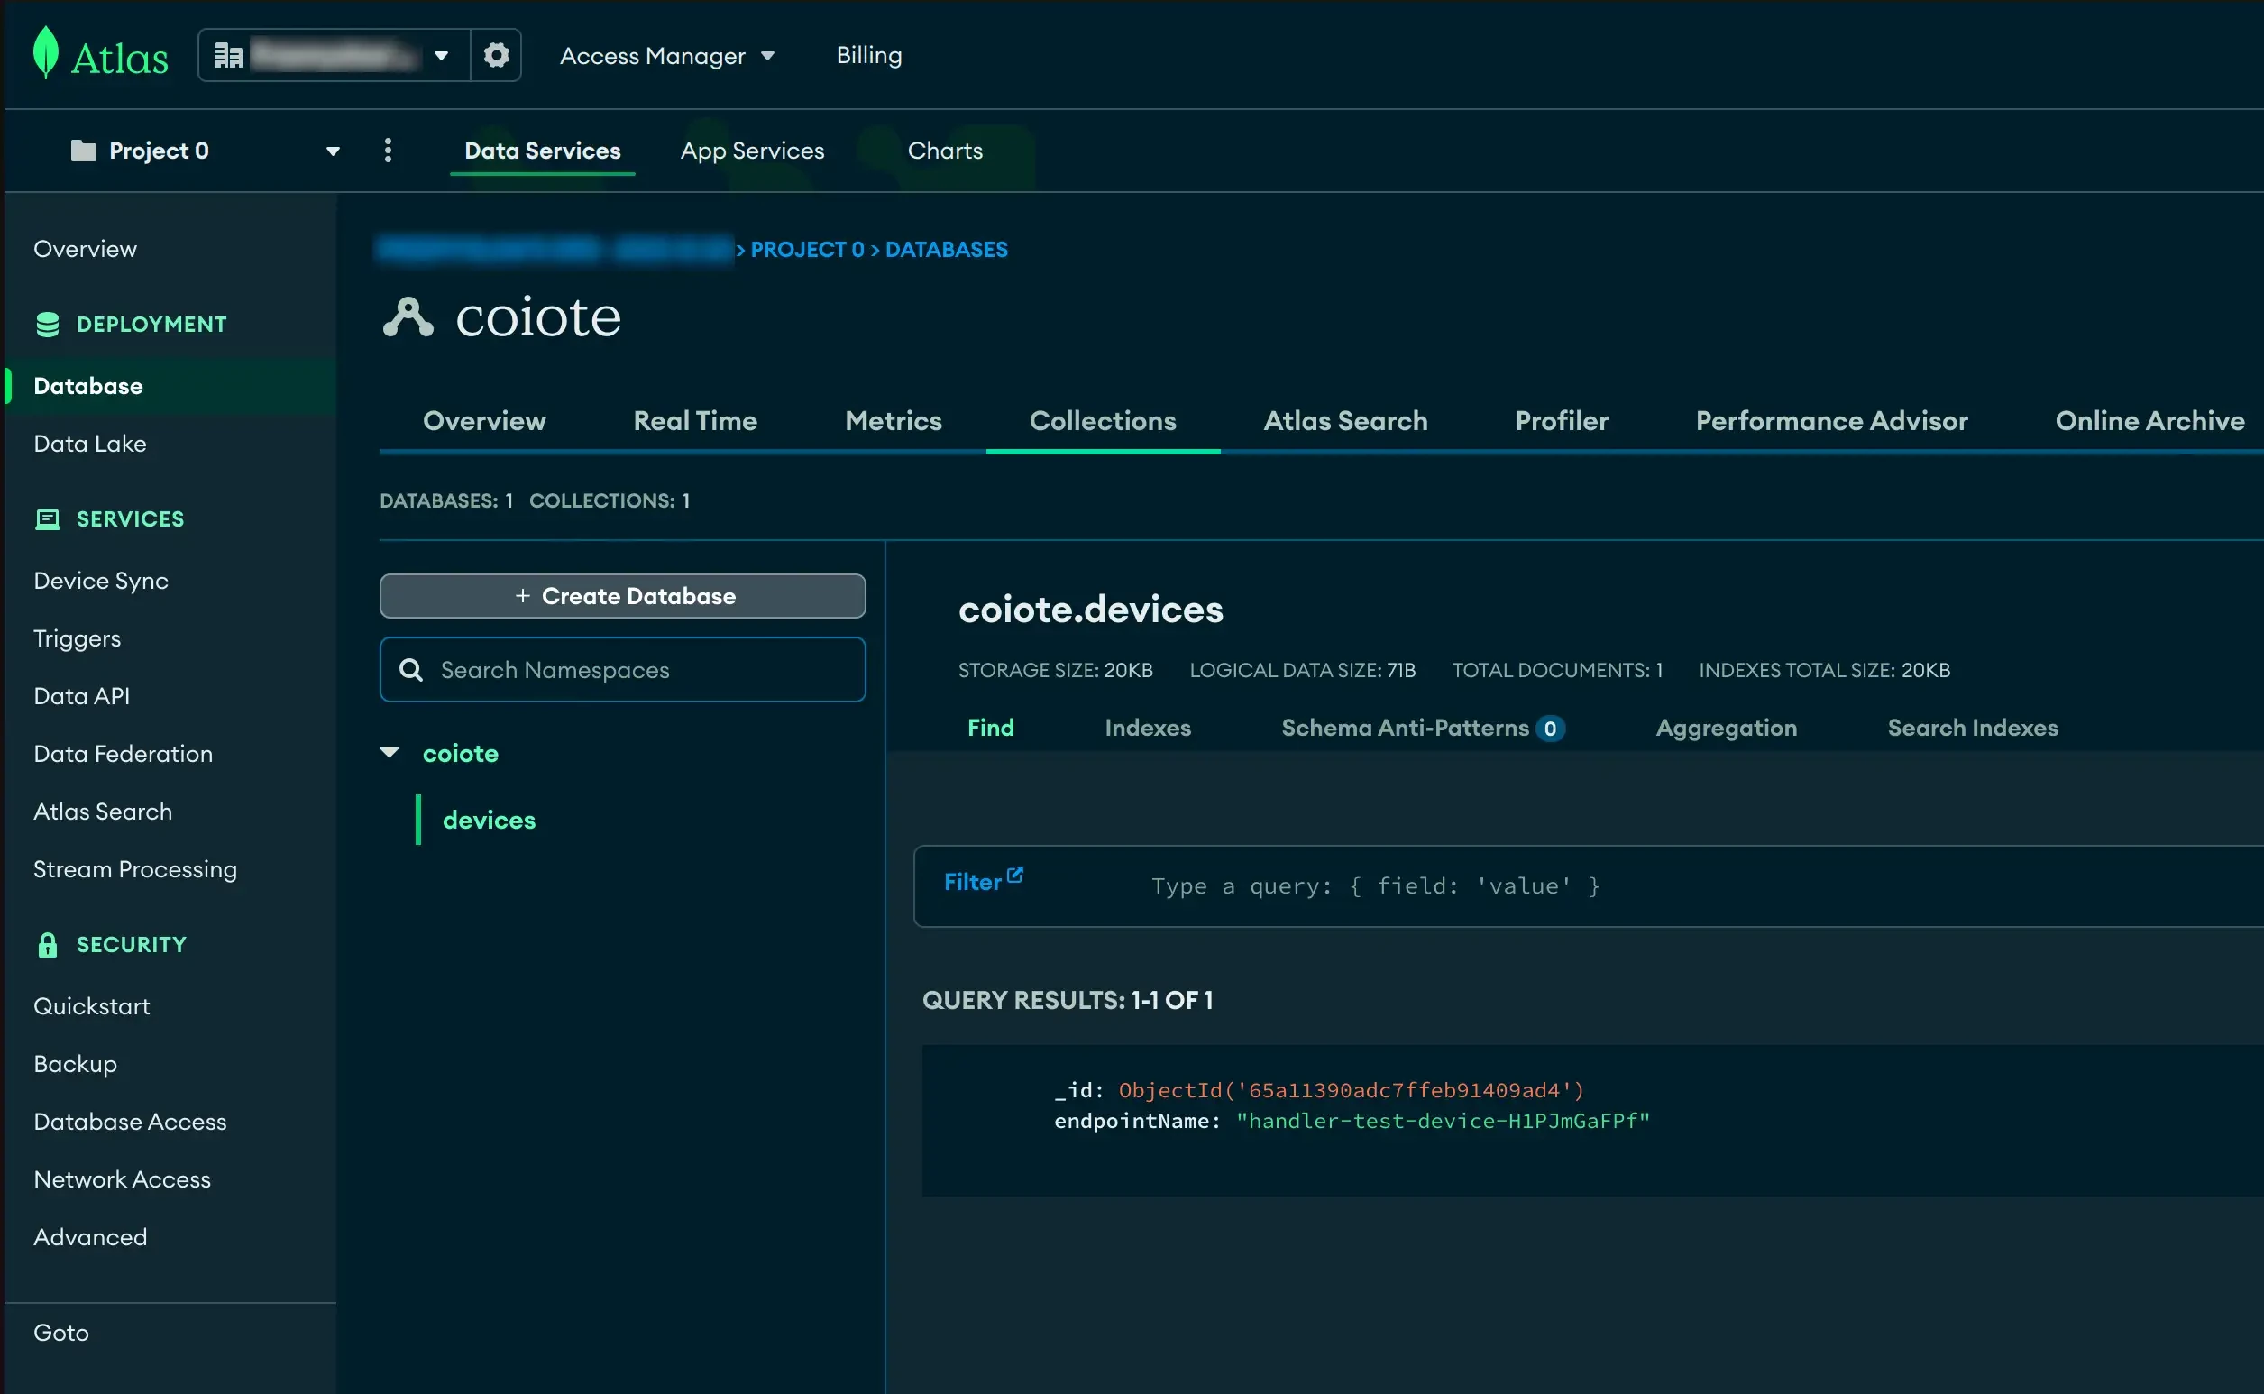Open Triggers in sidebar
This screenshot has height=1394, width=2264.
78,639
